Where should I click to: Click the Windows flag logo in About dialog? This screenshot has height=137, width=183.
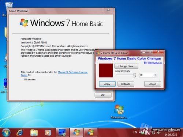click(24, 23)
